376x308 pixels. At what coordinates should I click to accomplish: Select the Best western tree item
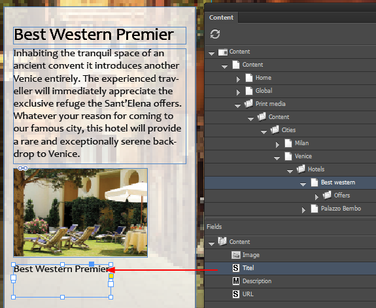(338, 182)
